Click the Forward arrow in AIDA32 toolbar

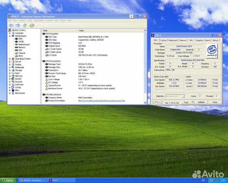coord(18,25)
